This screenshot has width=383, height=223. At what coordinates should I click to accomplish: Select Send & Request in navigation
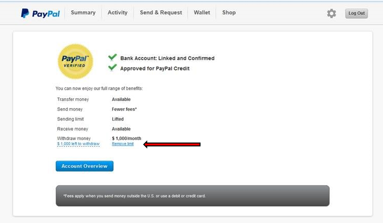pos(161,13)
